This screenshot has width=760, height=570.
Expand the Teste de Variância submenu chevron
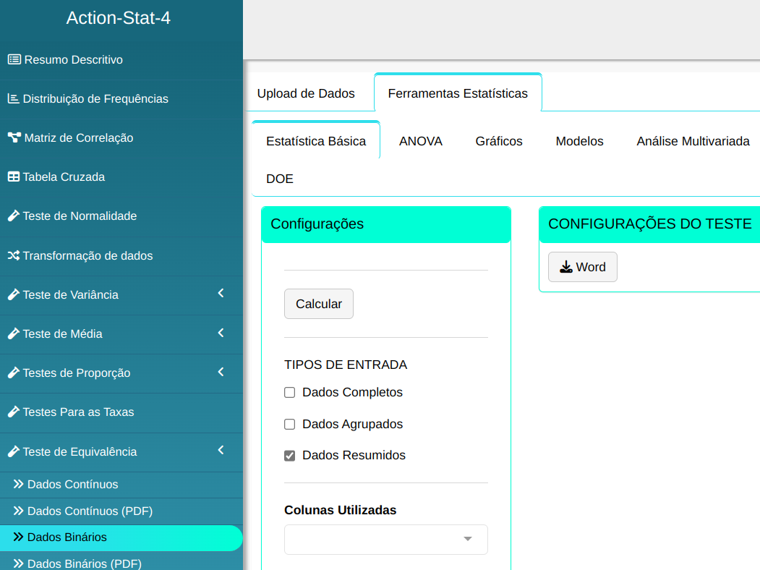[x=221, y=294]
